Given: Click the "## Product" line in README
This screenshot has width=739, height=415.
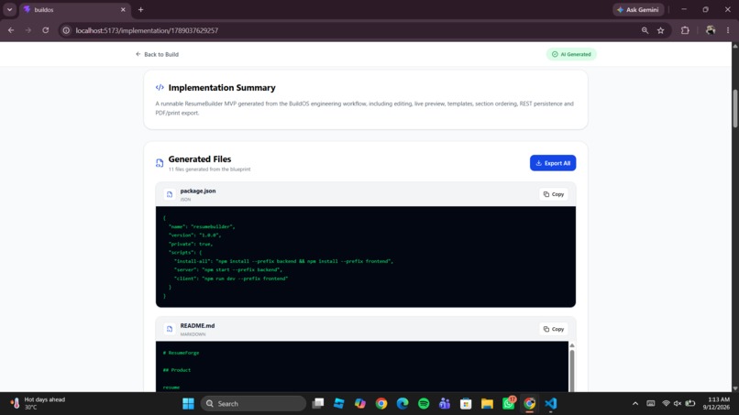Looking at the screenshot, I should 177,370.
